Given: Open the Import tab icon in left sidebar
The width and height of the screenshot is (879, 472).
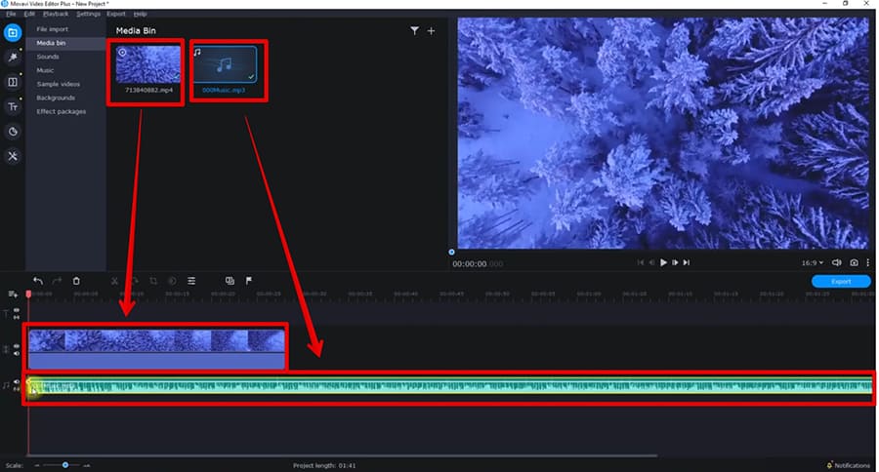Looking at the screenshot, I should (13, 32).
